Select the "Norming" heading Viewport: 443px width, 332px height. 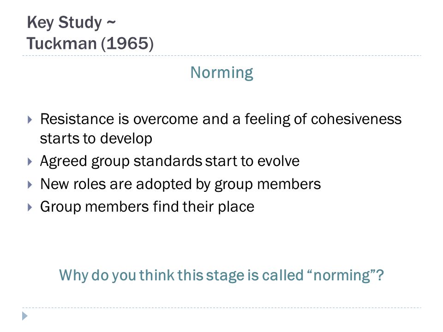(222, 72)
